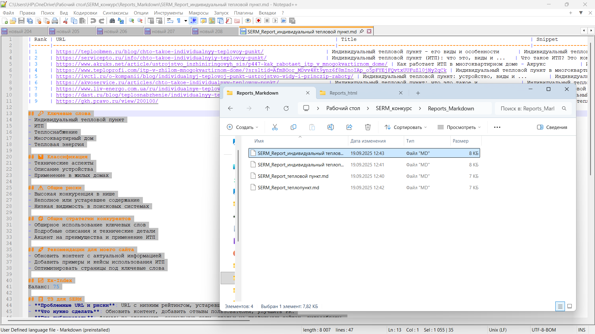Close the Reports_Markdown Explorer tab
595x334 pixels.
pos(308,93)
